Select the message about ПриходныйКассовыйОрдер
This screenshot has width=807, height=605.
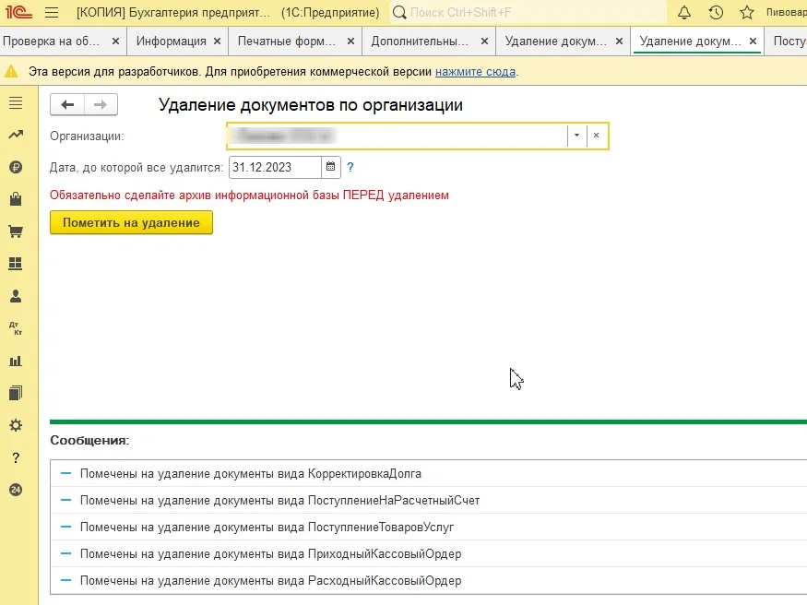(428, 554)
